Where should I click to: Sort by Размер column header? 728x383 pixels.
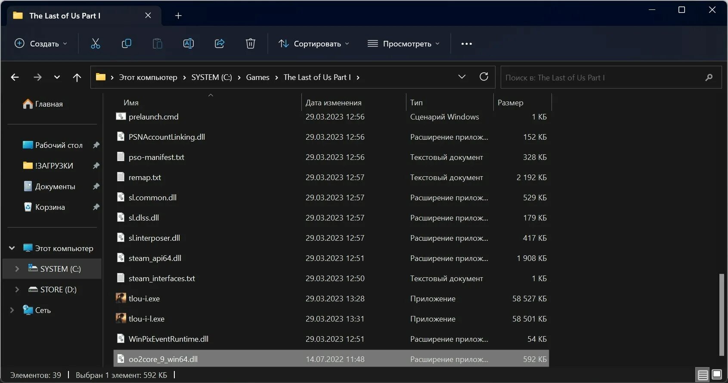(x=510, y=102)
